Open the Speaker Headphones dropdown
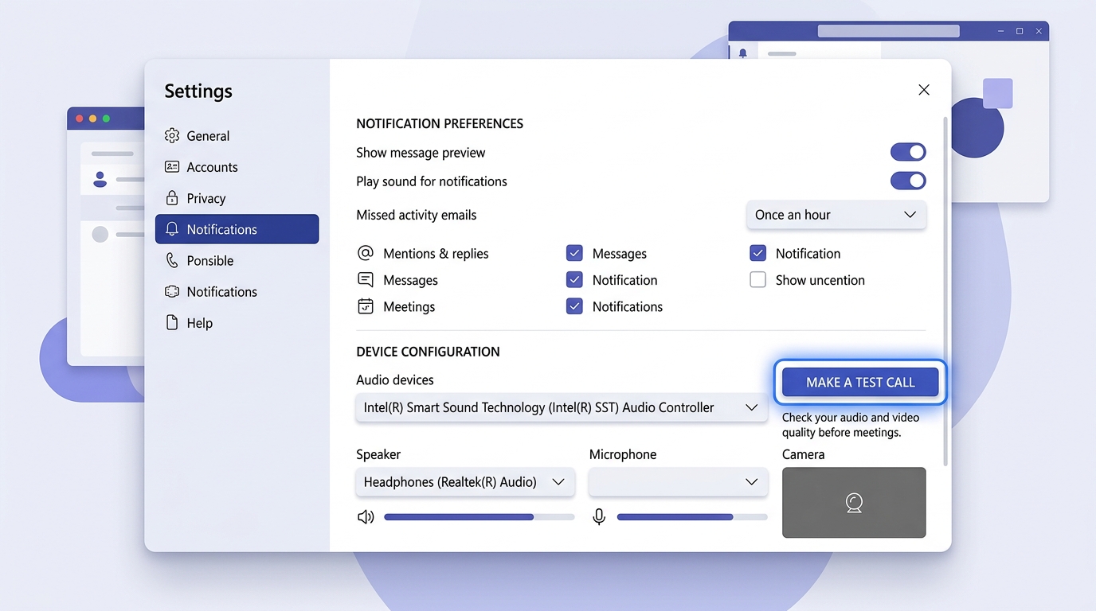This screenshot has height=611, width=1096. click(464, 482)
